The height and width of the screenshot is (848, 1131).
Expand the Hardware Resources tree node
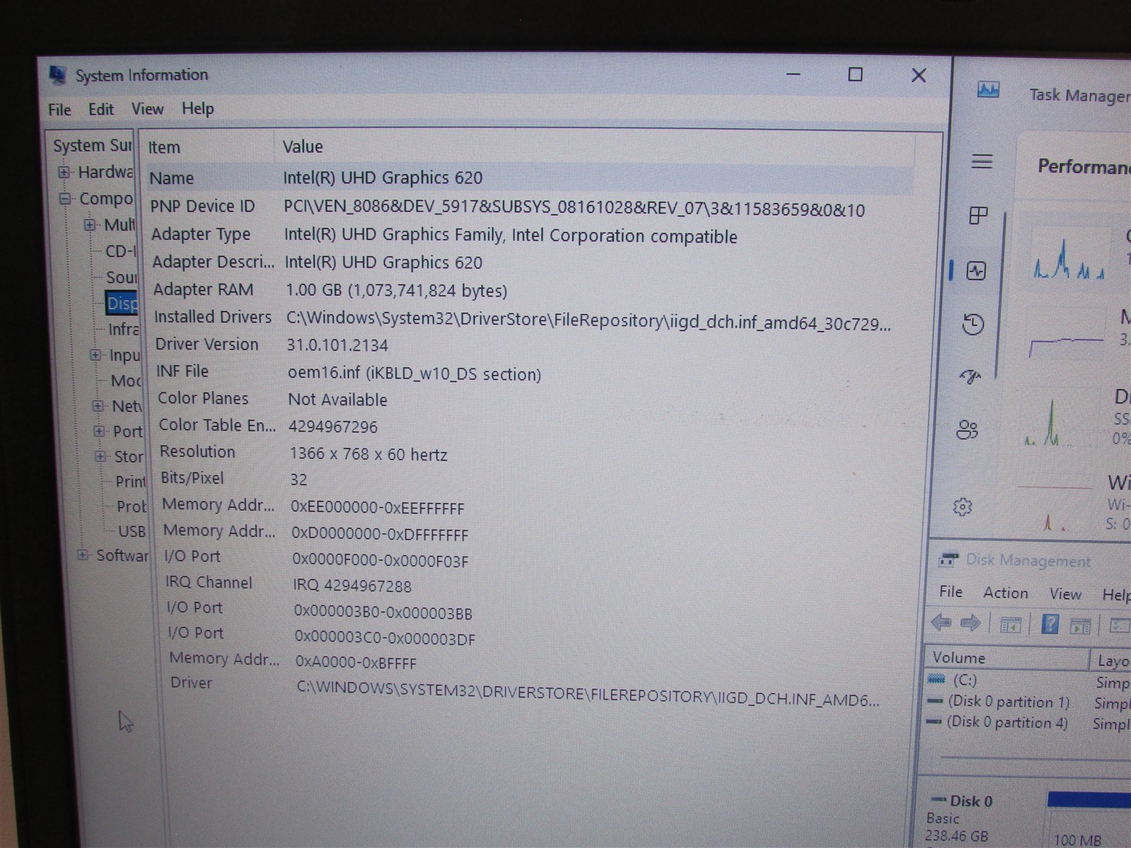(64, 172)
